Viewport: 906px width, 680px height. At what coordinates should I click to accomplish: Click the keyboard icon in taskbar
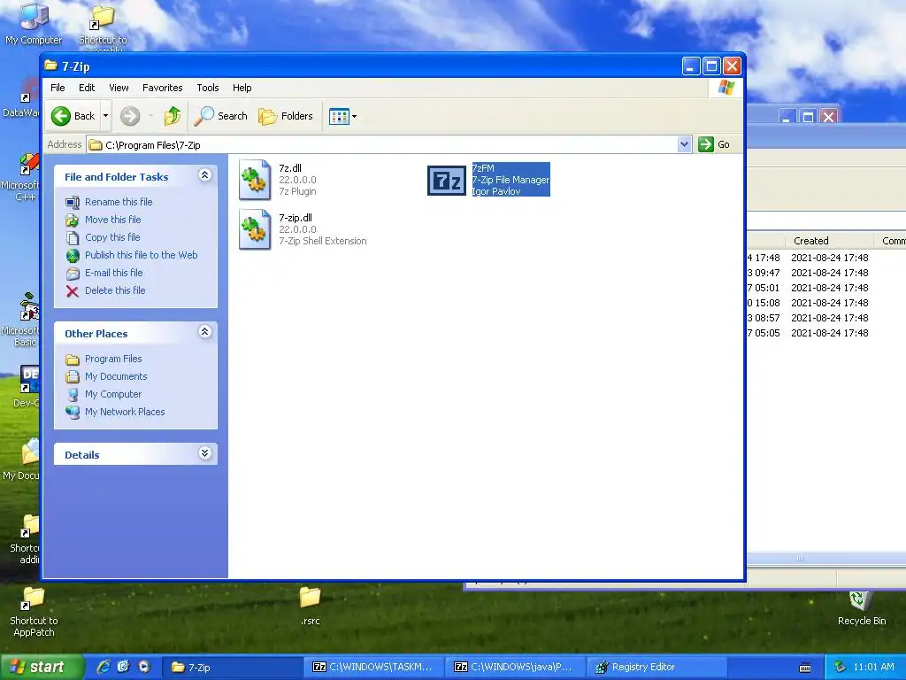(805, 668)
